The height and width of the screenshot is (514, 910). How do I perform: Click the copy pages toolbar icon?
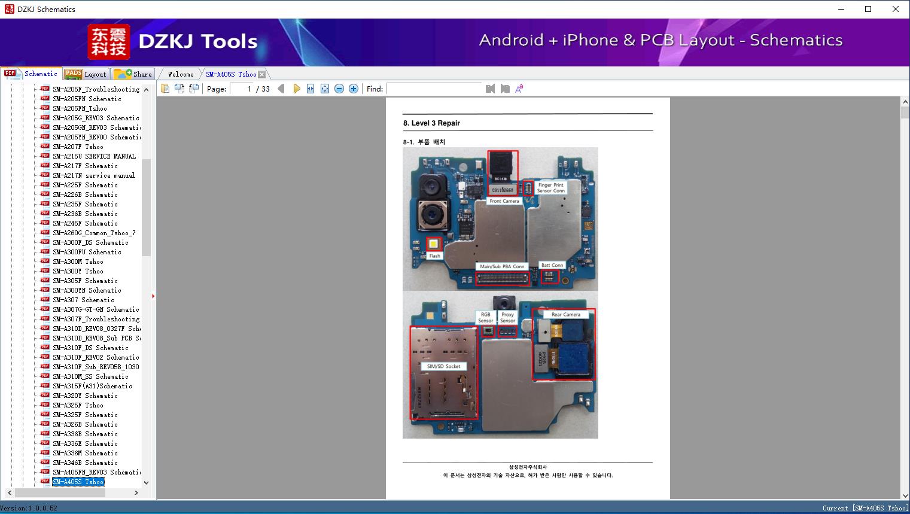[165, 89]
